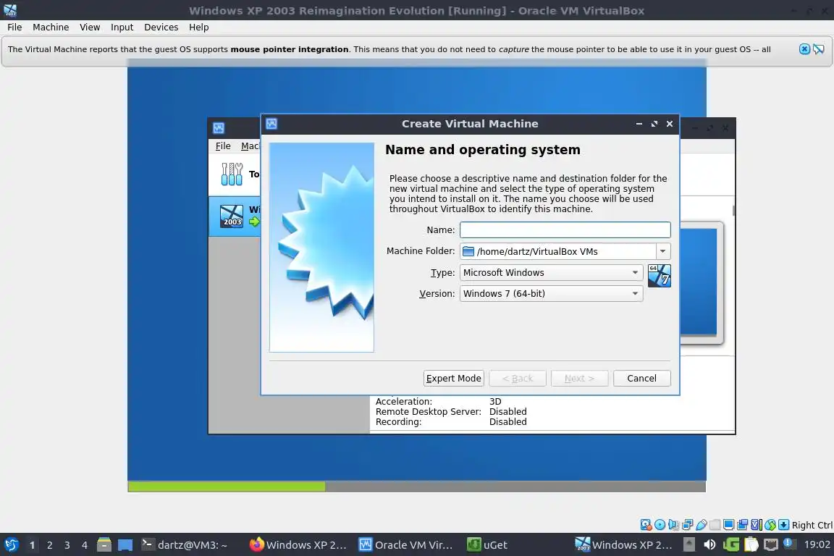Select the 2003 VM icon in Manager list
This screenshot has height=556, width=834.
click(x=232, y=216)
